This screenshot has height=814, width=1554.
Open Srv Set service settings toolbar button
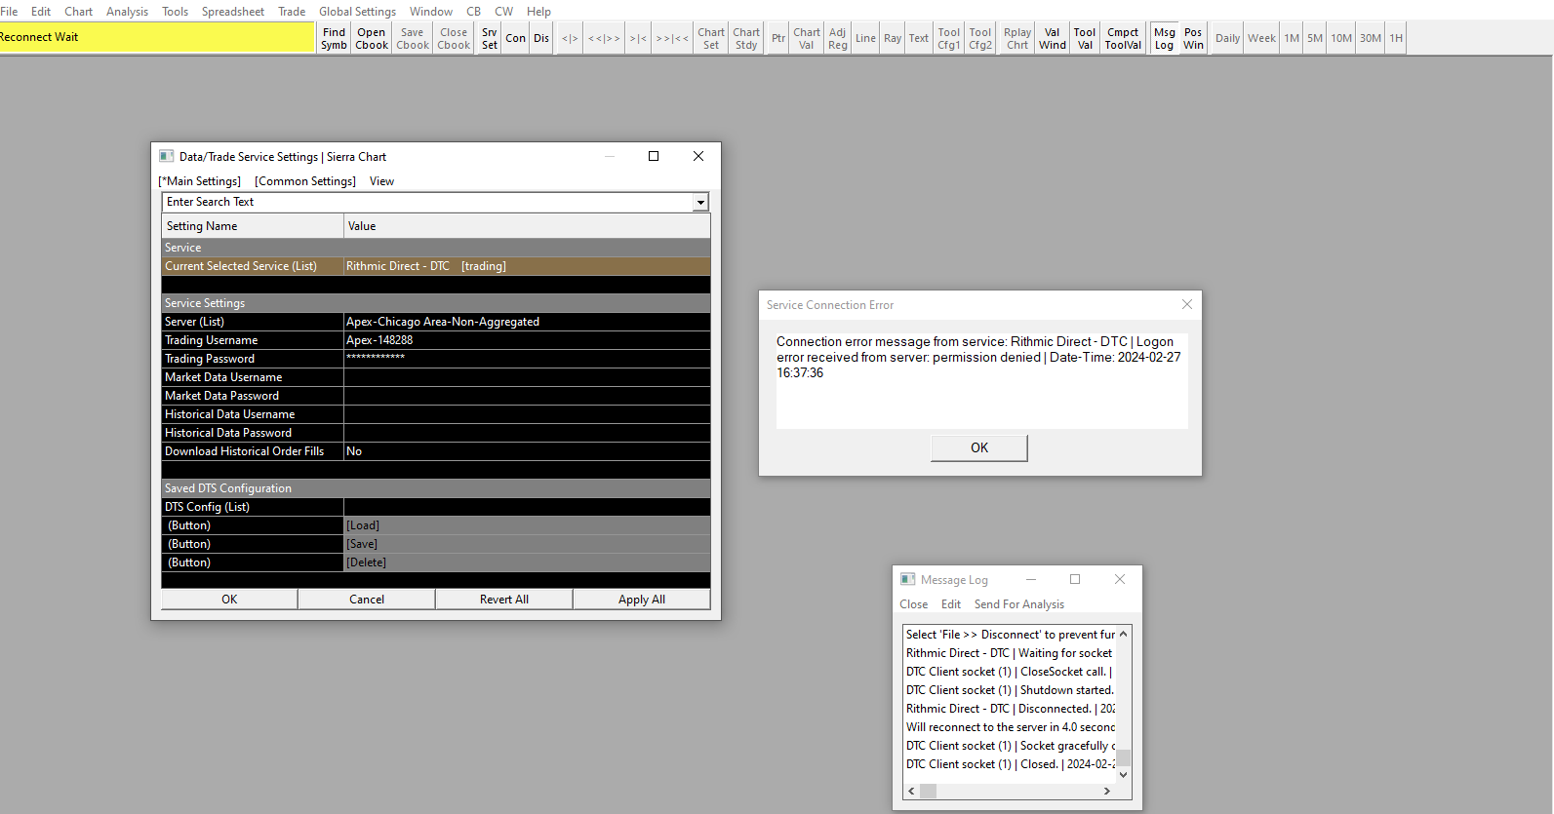coord(490,38)
